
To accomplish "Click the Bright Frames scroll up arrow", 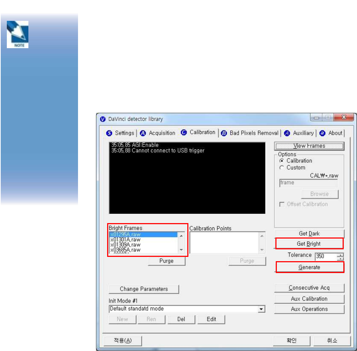I will tap(181, 236).
